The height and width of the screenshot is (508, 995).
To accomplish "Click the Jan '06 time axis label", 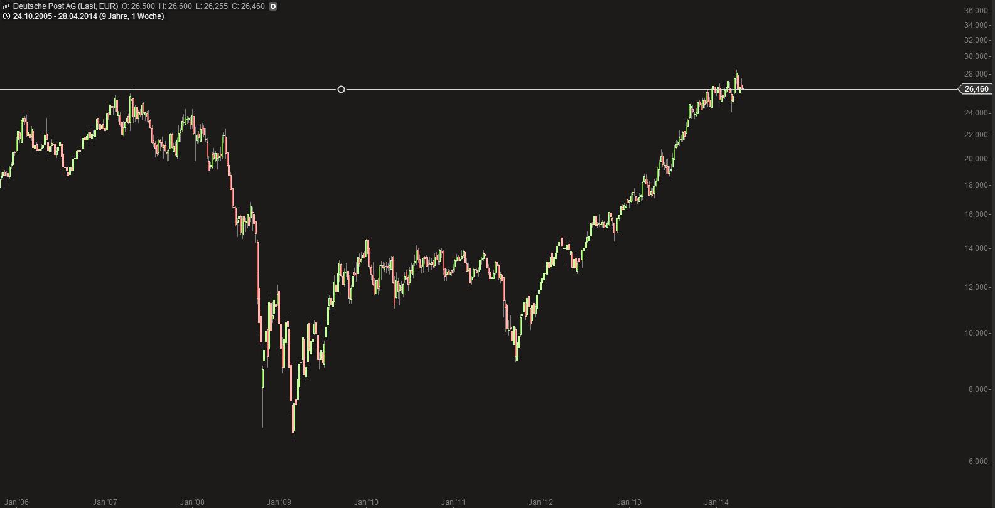I will [16, 502].
